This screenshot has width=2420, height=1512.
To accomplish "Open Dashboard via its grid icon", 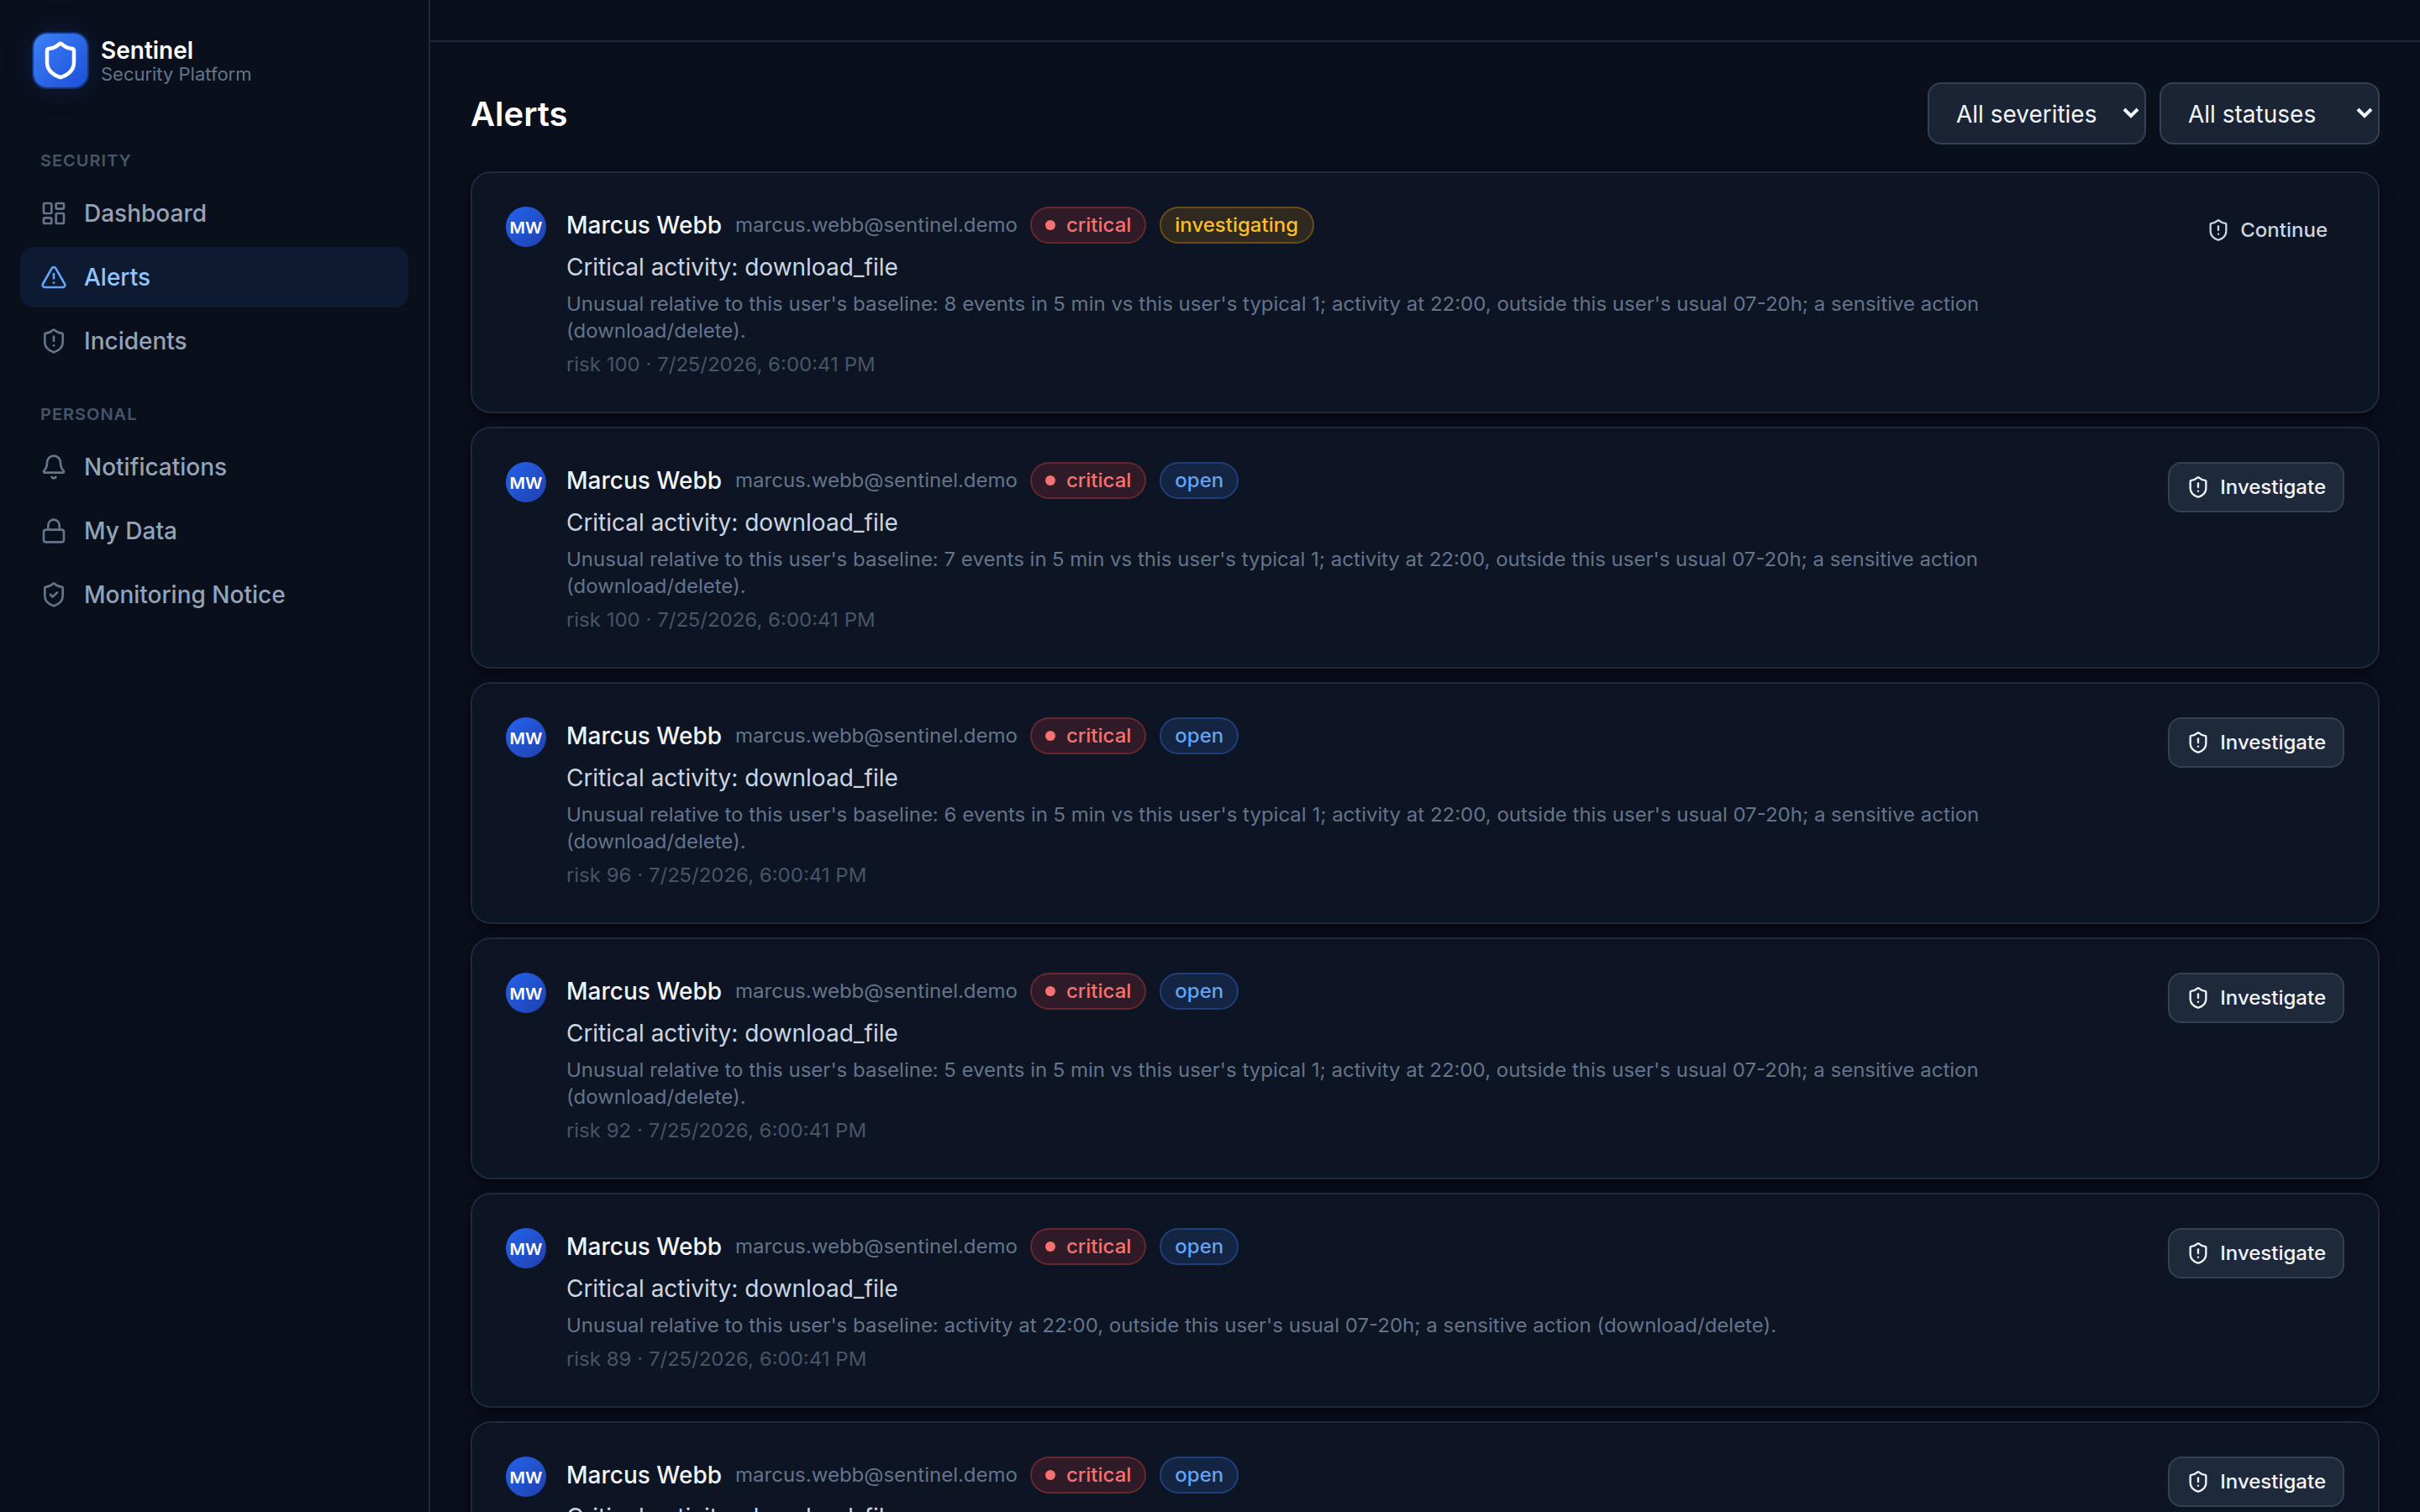I will coord(54,213).
